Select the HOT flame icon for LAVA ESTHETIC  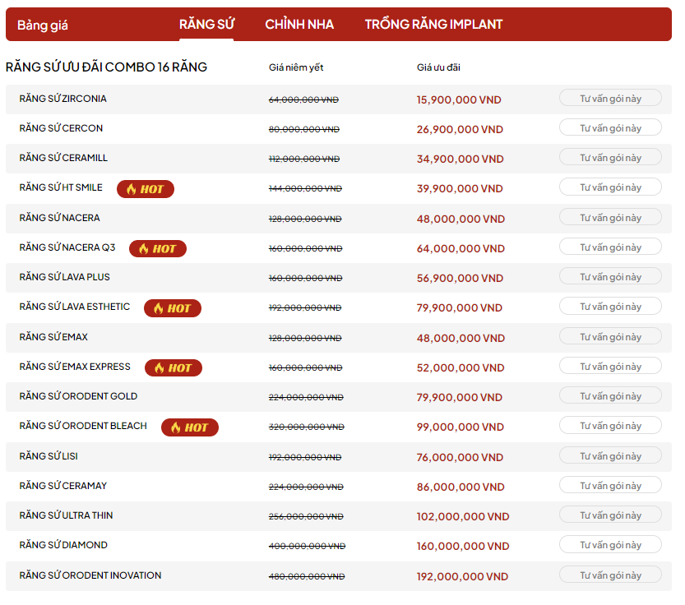[x=172, y=307]
